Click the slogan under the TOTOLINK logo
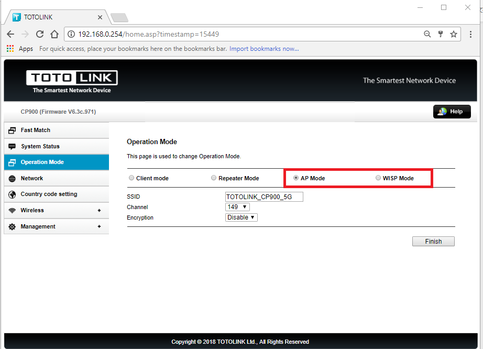Image resolution: width=483 pixels, height=349 pixels. tap(72, 90)
